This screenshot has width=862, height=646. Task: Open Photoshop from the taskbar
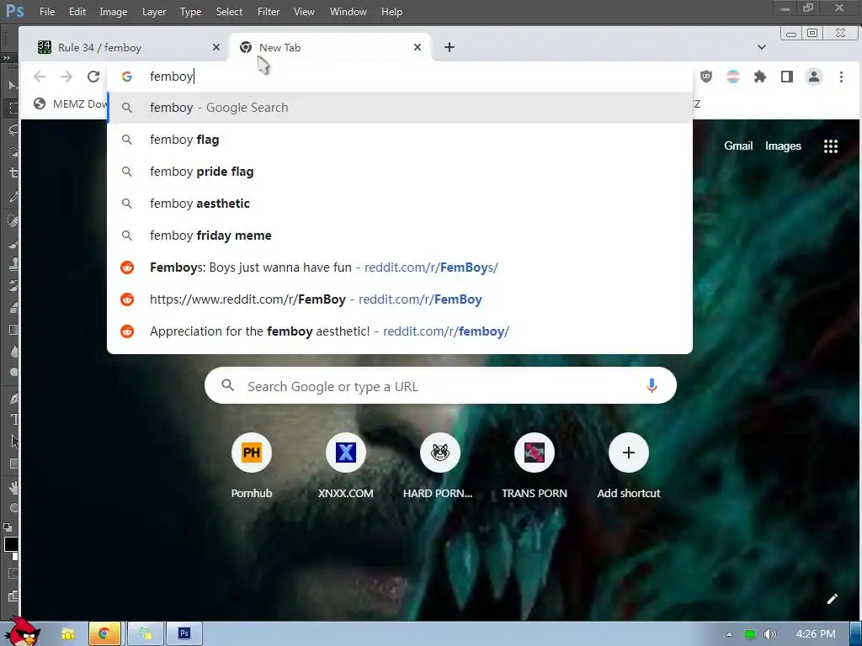click(x=184, y=634)
